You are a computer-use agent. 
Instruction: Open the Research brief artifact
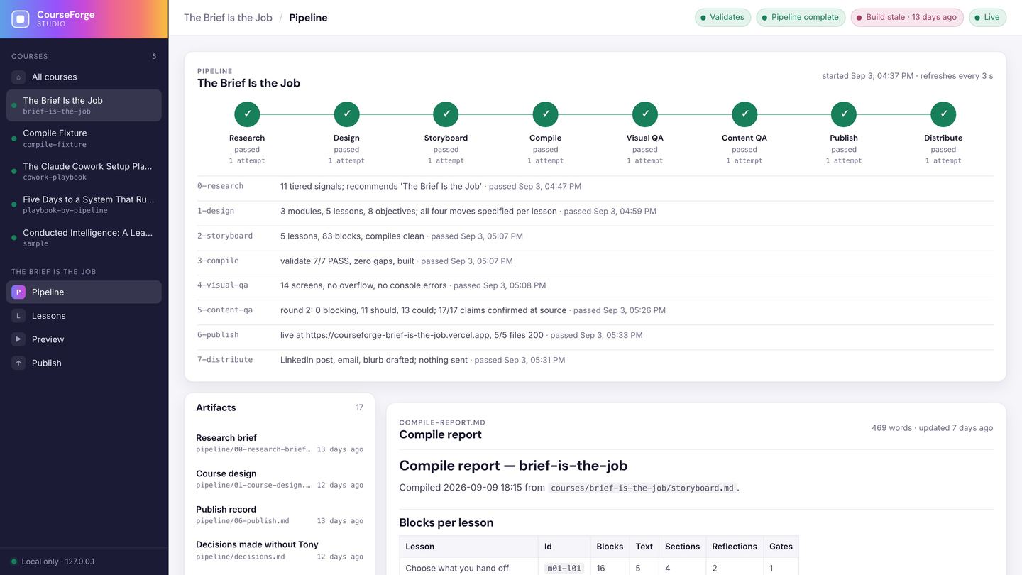click(x=280, y=443)
